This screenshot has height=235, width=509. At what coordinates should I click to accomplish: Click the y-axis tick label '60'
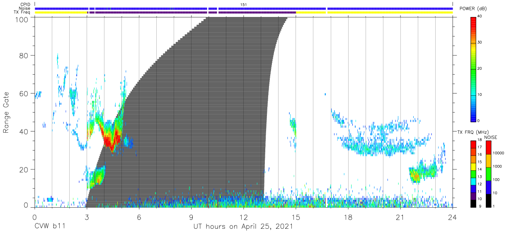coord(24,94)
